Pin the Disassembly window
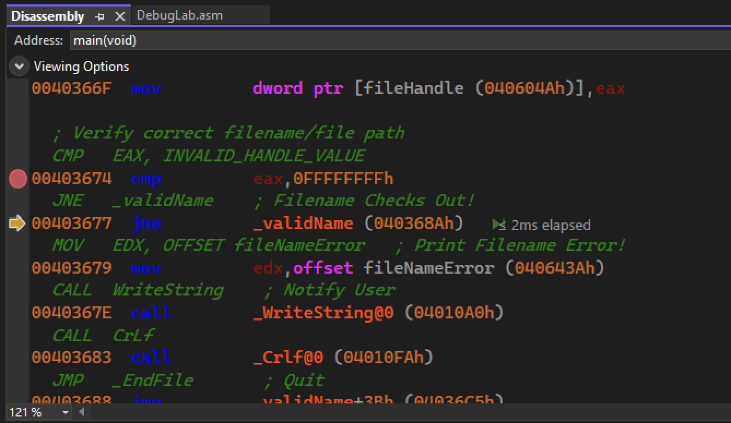This screenshot has width=731, height=423. point(101,16)
